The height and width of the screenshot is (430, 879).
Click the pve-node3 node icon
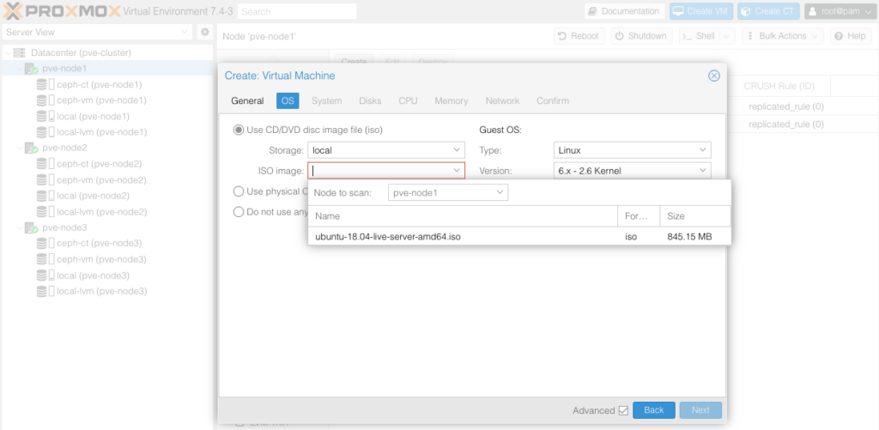click(x=32, y=228)
